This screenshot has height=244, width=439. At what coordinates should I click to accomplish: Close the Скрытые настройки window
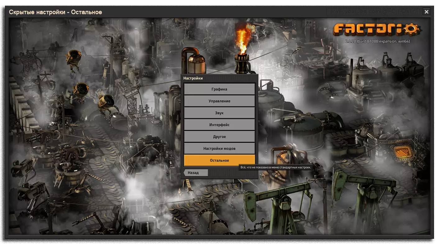(426, 12)
